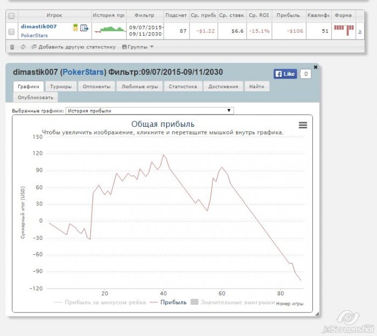Switch to the Графики tab
This screenshot has height=336, width=377.
point(29,87)
